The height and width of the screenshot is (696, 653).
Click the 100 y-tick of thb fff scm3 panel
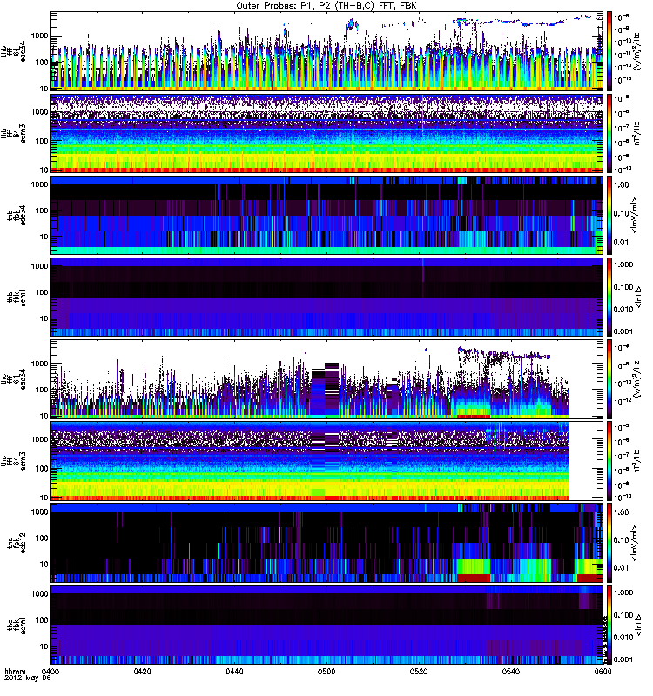tap(42, 141)
